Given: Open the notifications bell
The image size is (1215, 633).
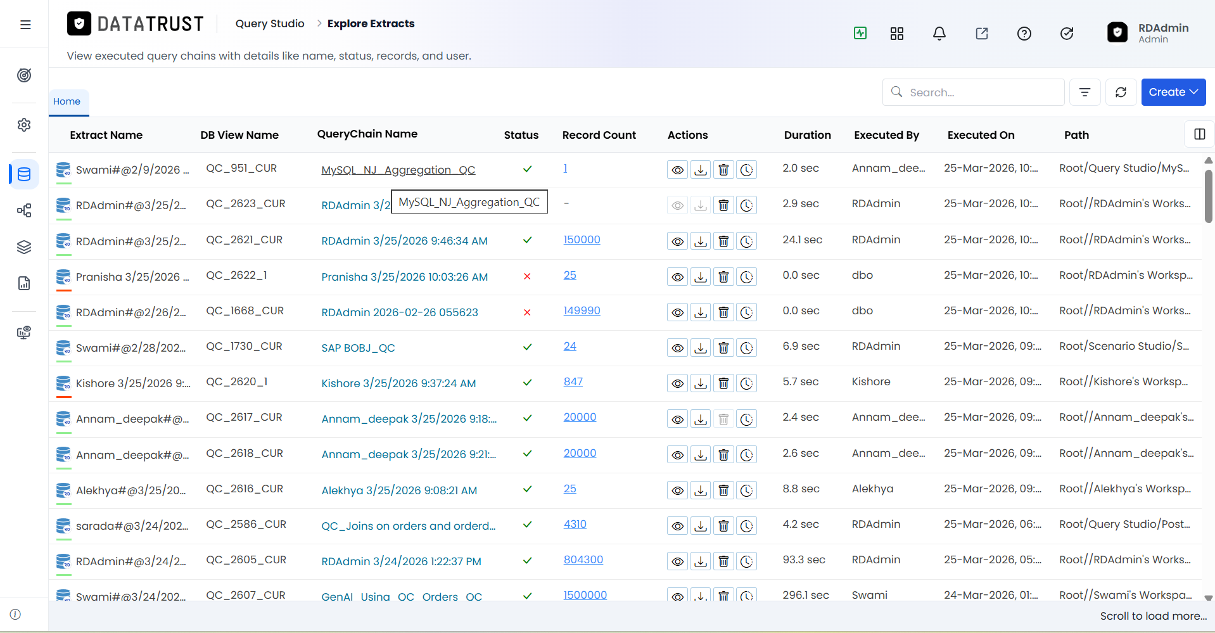Looking at the screenshot, I should coord(939,34).
